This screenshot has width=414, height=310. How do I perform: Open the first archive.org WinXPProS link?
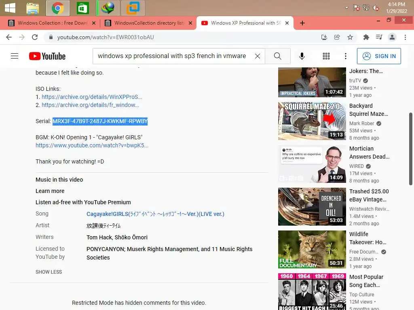coord(92,97)
